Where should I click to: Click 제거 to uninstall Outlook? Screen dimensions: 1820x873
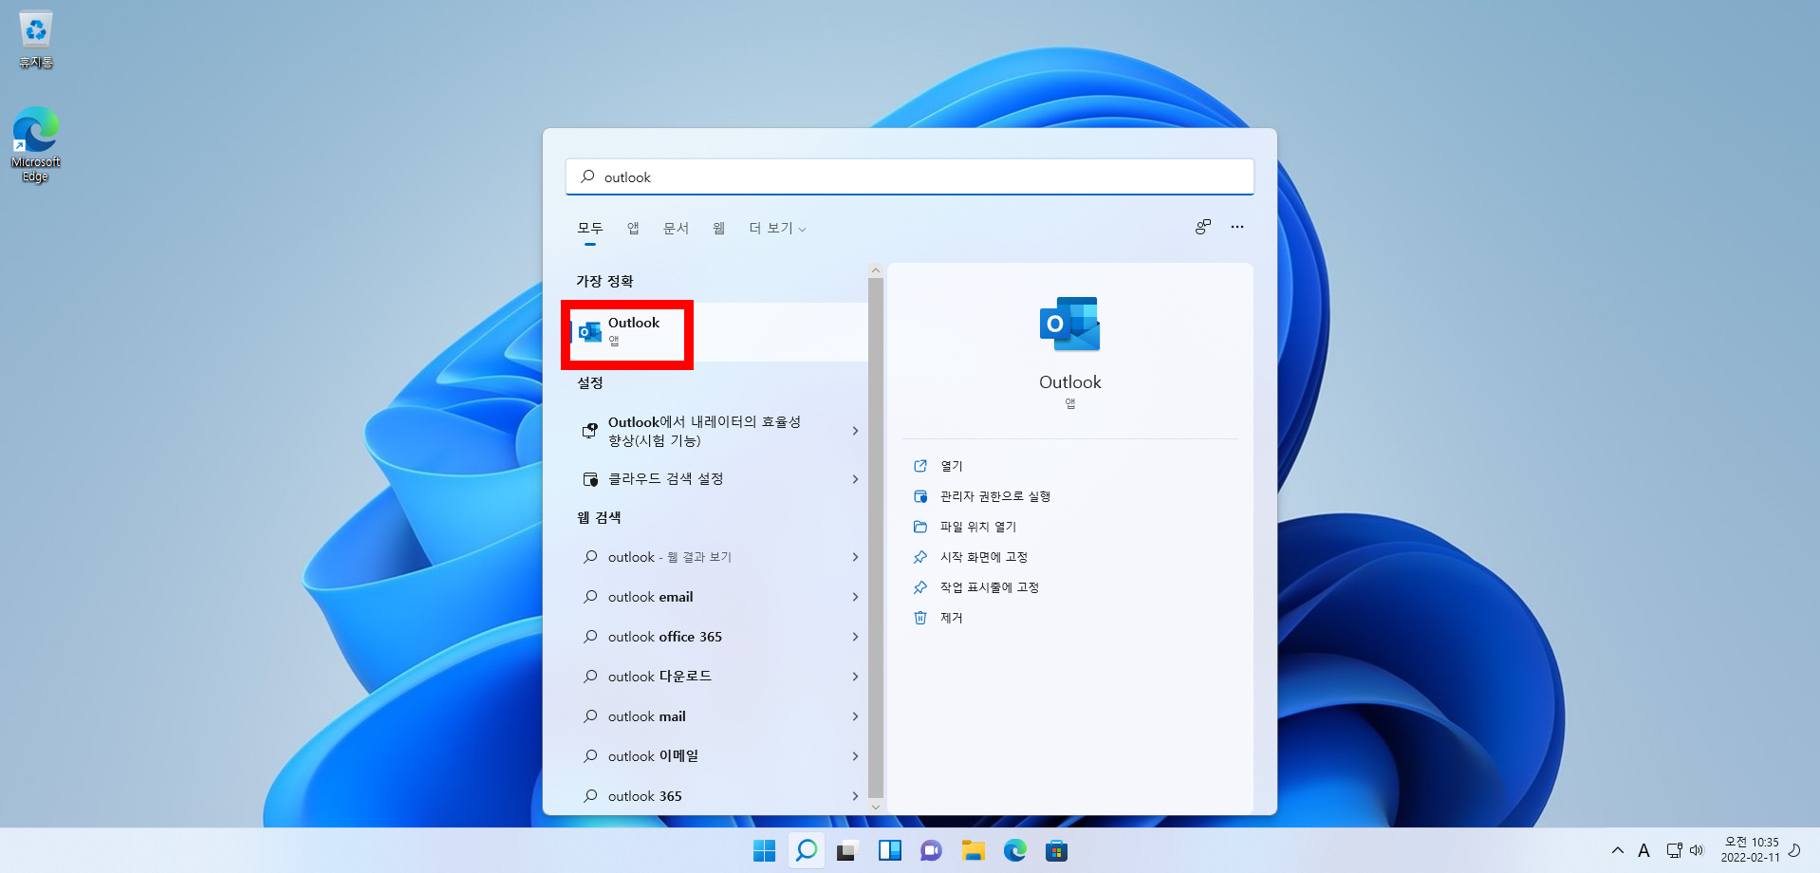pyautogui.click(x=951, y=618)
